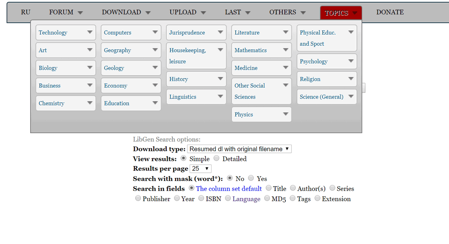Image resolution: width=449 pixels, height=244 pixels.
Task: Expand the Medicine topic arrow
Action: pyautogui.click(x=285, y=68)
